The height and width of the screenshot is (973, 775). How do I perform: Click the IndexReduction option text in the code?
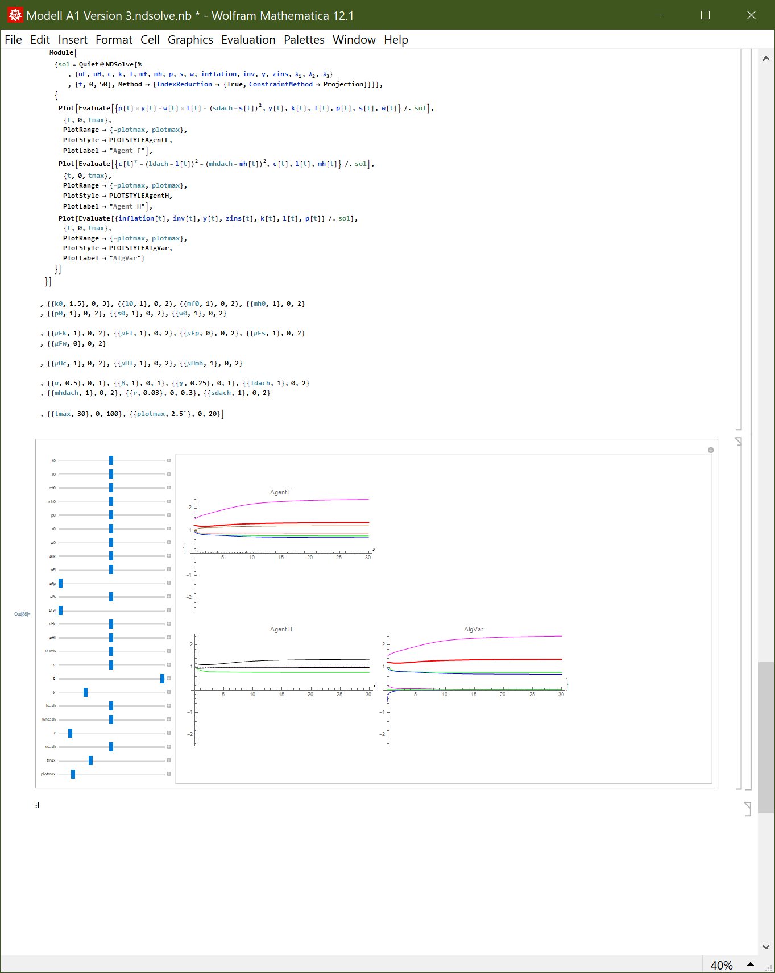tap(184, 84)
